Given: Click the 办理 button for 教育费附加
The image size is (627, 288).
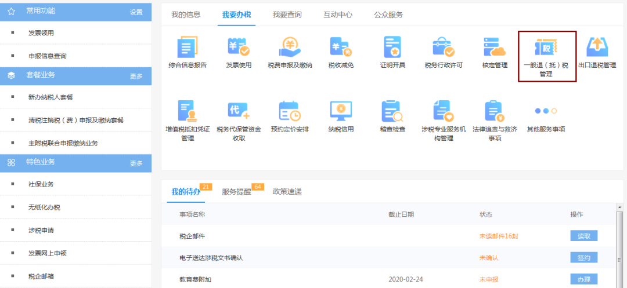Looking at the screenshot, I should [584, 279].
